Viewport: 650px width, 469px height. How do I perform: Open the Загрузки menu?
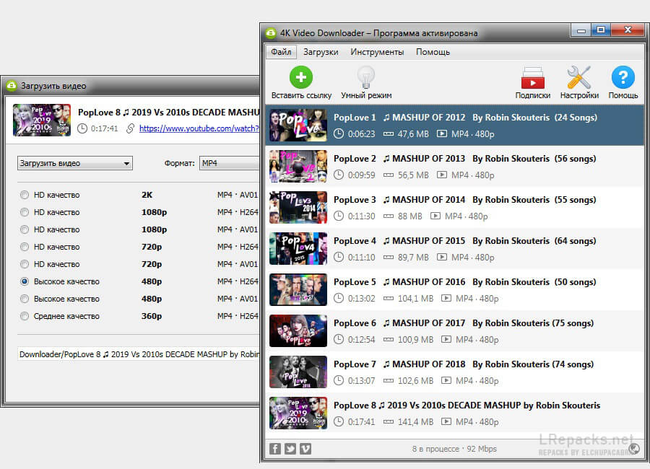pyautogui.click(x=321, y=52)
